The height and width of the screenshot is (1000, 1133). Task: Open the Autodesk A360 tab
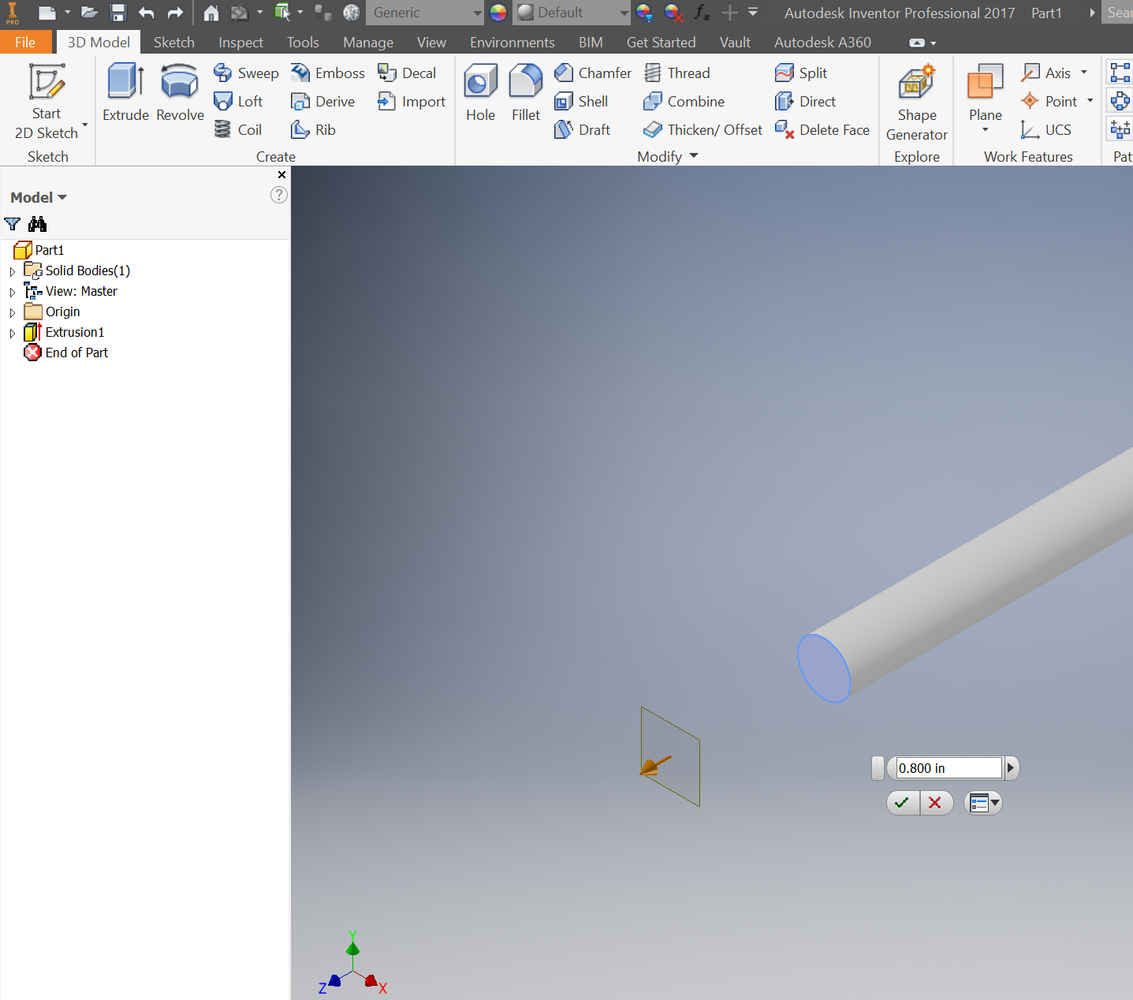tap(822, 43)
